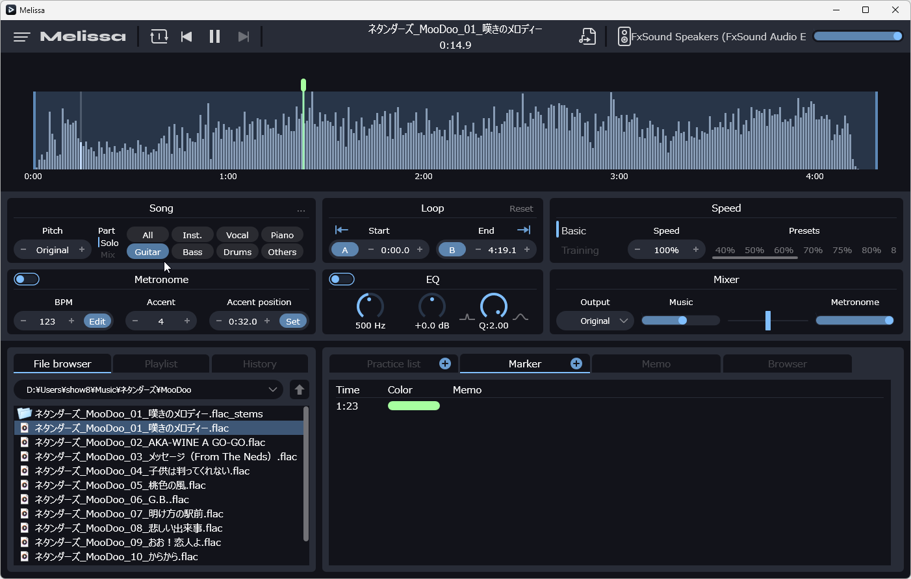Image resolution: width=911 pixels, height=579 pixels.
Task: Select the Vocal part button
Action: click(x=237, y=235)
